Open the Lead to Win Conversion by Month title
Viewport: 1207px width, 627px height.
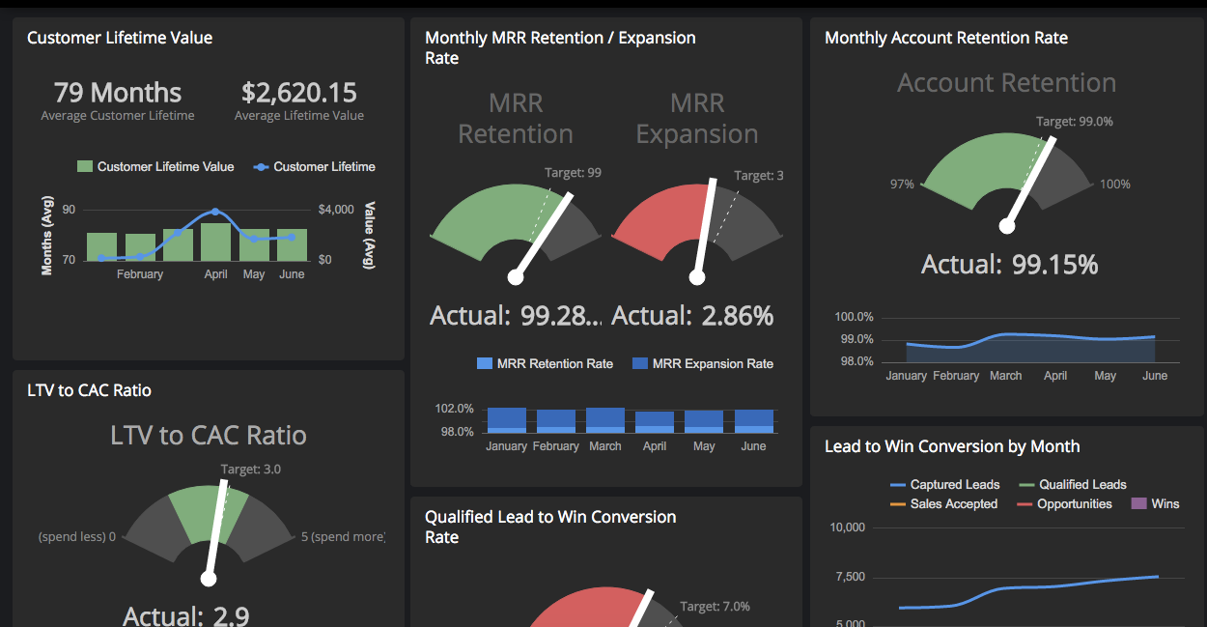952,446
